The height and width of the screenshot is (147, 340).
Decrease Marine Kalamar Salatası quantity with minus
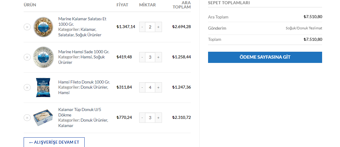pyautogui.click(x=142, y=27)
